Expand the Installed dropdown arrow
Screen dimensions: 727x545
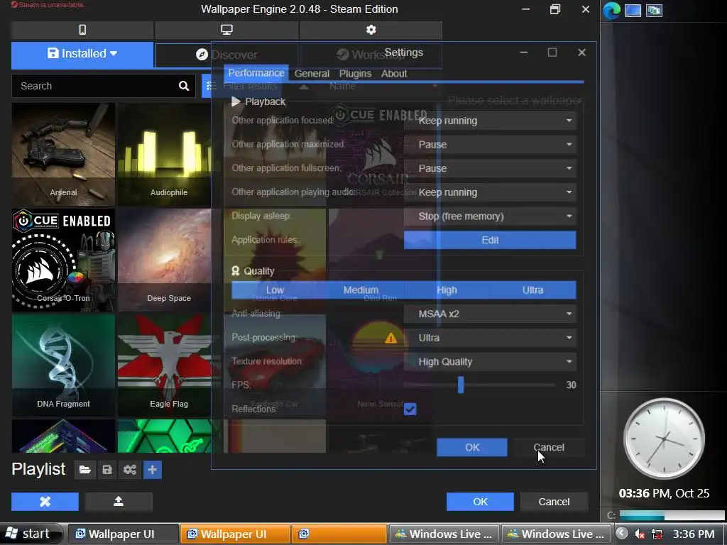tap(114, 54)
